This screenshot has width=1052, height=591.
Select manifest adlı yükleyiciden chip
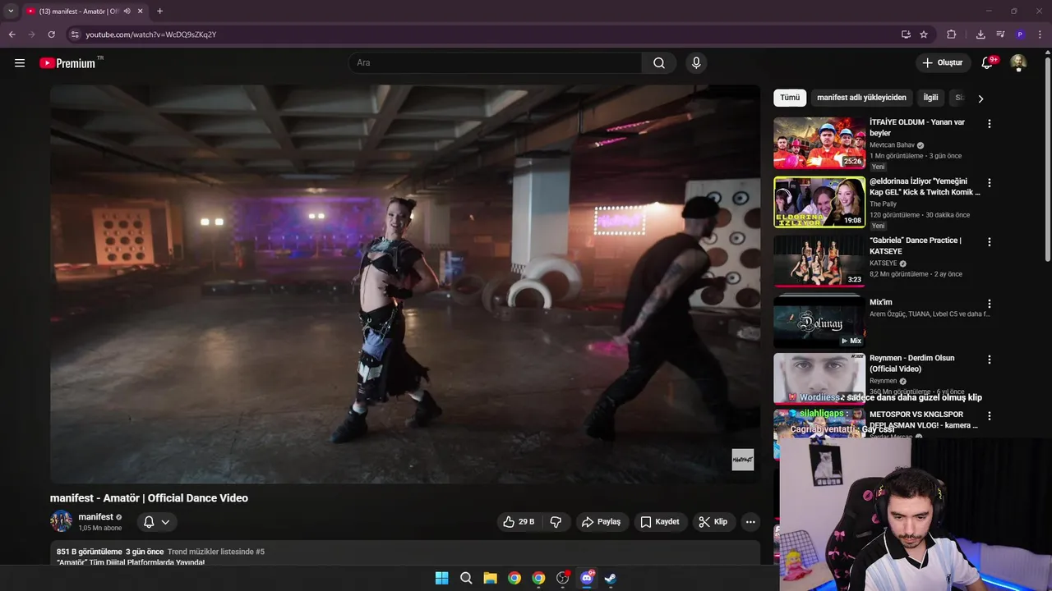[861, 98]
